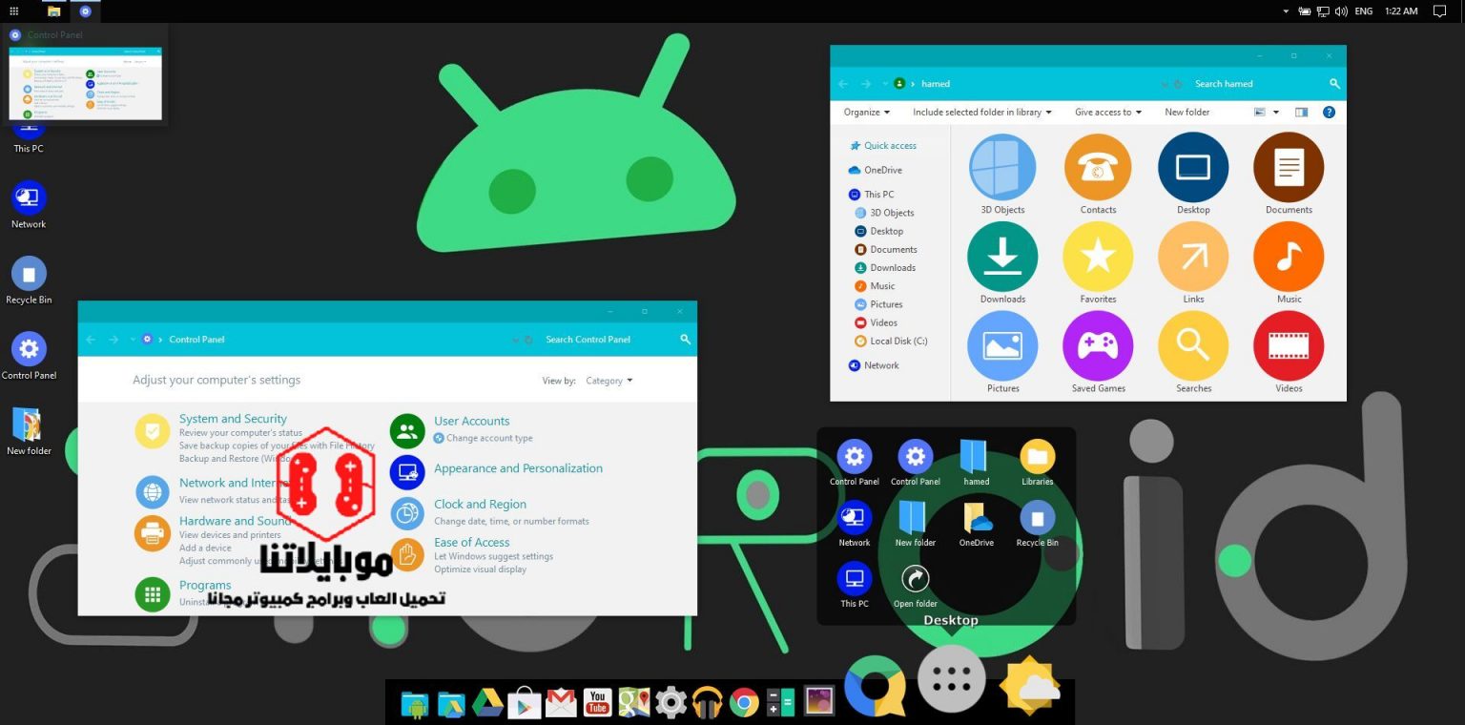
Task: Open the 3D Objects folder tile
Action: (1002, 175)
